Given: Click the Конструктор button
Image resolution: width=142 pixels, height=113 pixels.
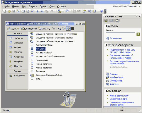Looking at the screenshot, I should (29, 29).
